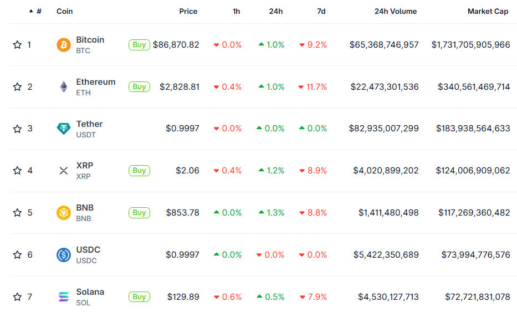Click the Solana logo icon
Screen dimensions: 517x312
64,297
